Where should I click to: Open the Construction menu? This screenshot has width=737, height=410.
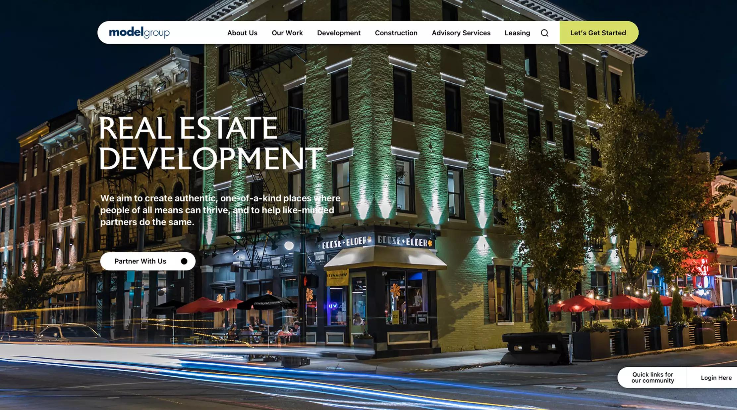click(x=396, y=33)
